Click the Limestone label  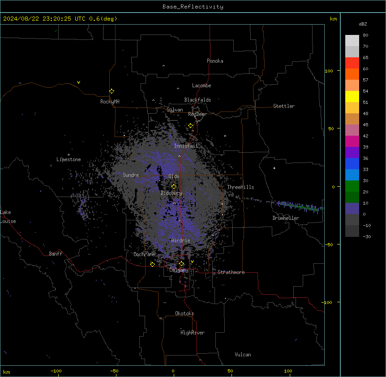click(69, 159)
